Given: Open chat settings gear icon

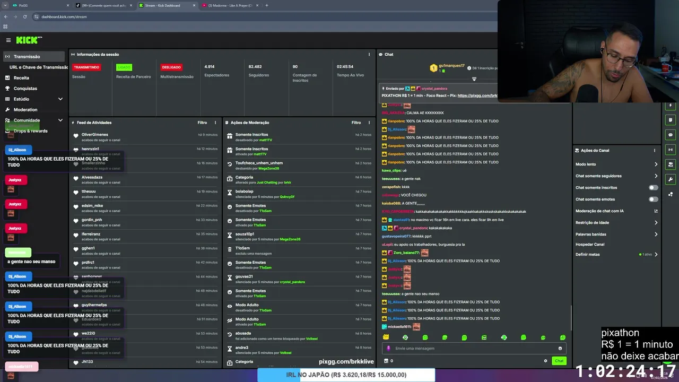Looking at the screenshot, I should click(x=545, y=361).
